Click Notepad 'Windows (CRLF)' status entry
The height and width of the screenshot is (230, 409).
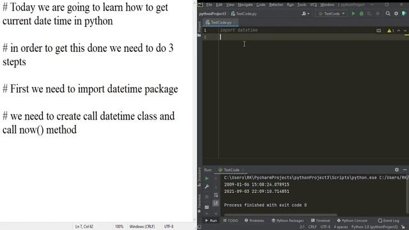142,227
